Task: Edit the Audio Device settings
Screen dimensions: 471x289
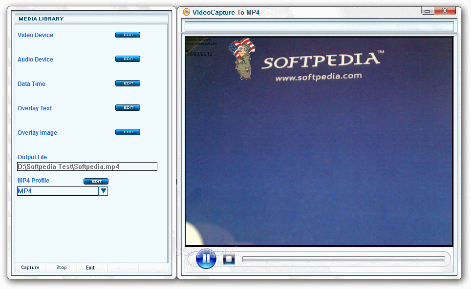Action: coord(128,59)
